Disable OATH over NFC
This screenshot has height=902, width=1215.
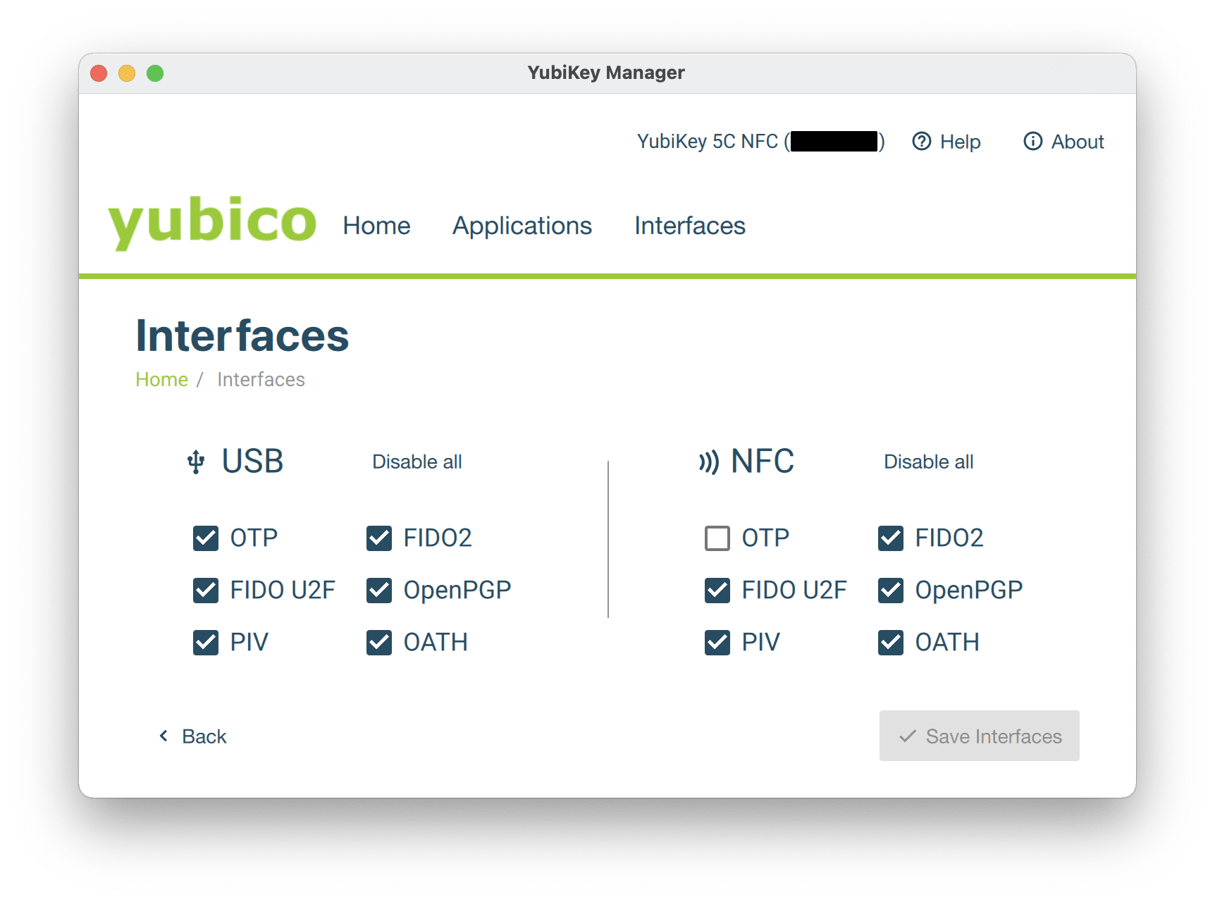891,643
